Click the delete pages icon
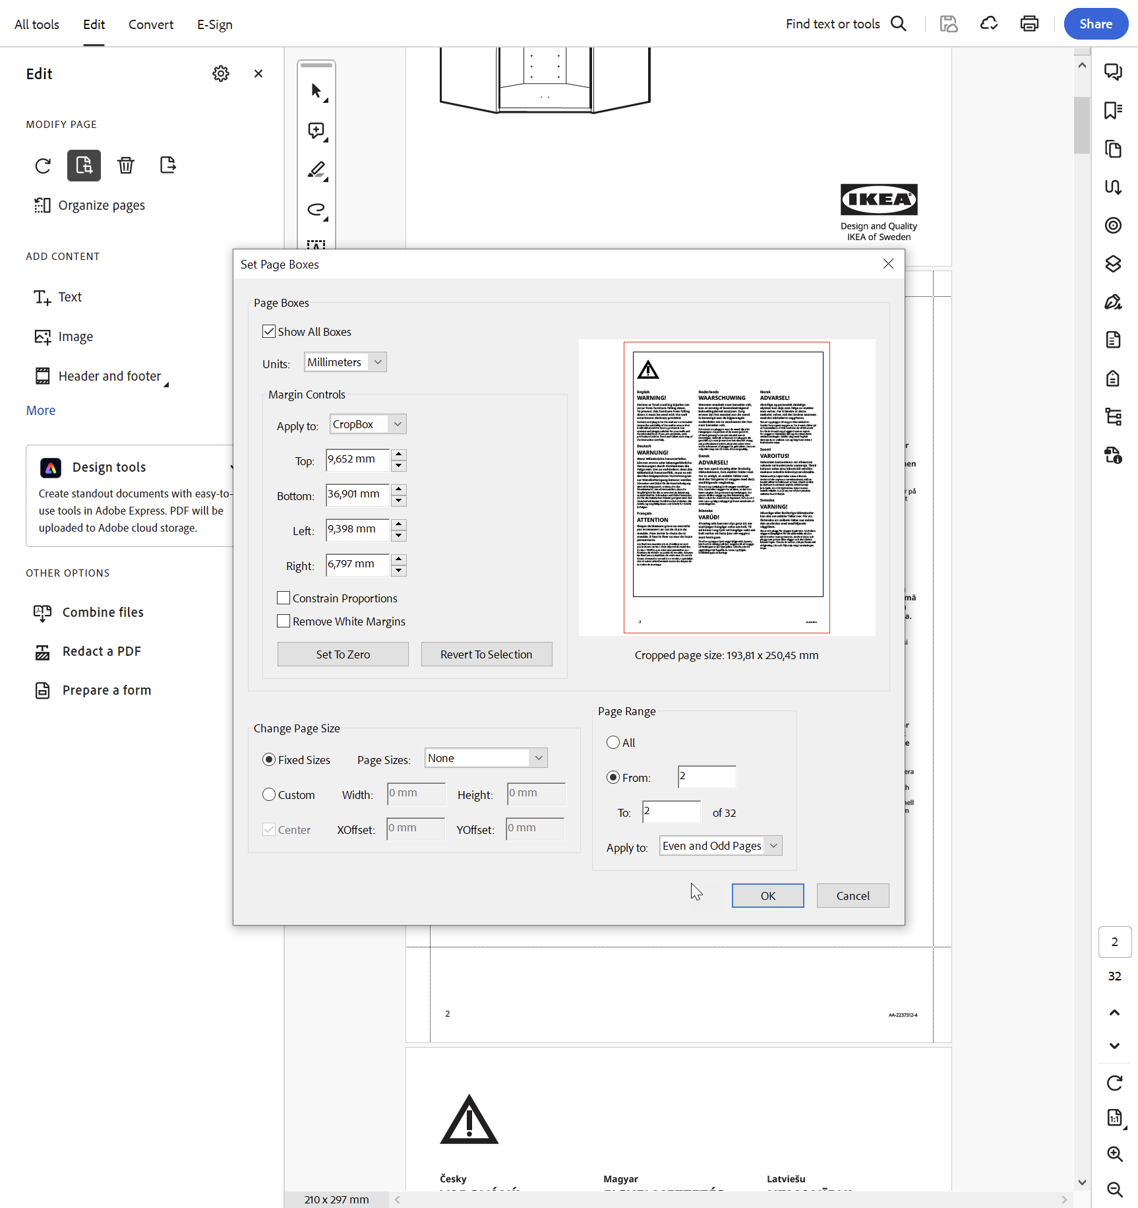 point(126,166)
